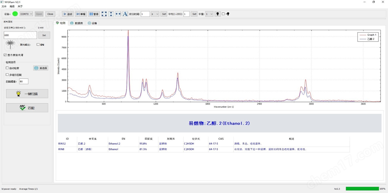The width and height of the screenshot is (388, 193).
Task: Click the full-extent zoom icon in toolbar
Action: pos(104,14)
